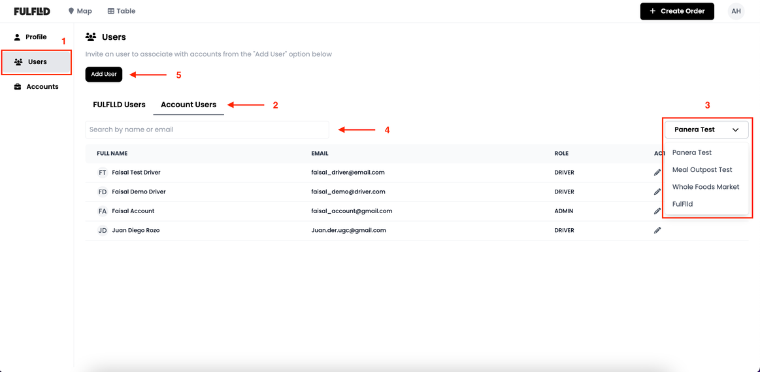Screen dimensions: 760x372
Task: Click the Create Order button
Action: [677, 11]
